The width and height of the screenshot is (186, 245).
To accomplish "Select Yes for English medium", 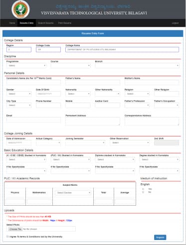I will (x=143, y=189).
